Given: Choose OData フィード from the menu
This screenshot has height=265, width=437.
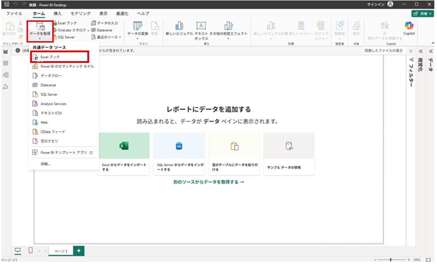Looking at the screenshot, I should 63,132.
